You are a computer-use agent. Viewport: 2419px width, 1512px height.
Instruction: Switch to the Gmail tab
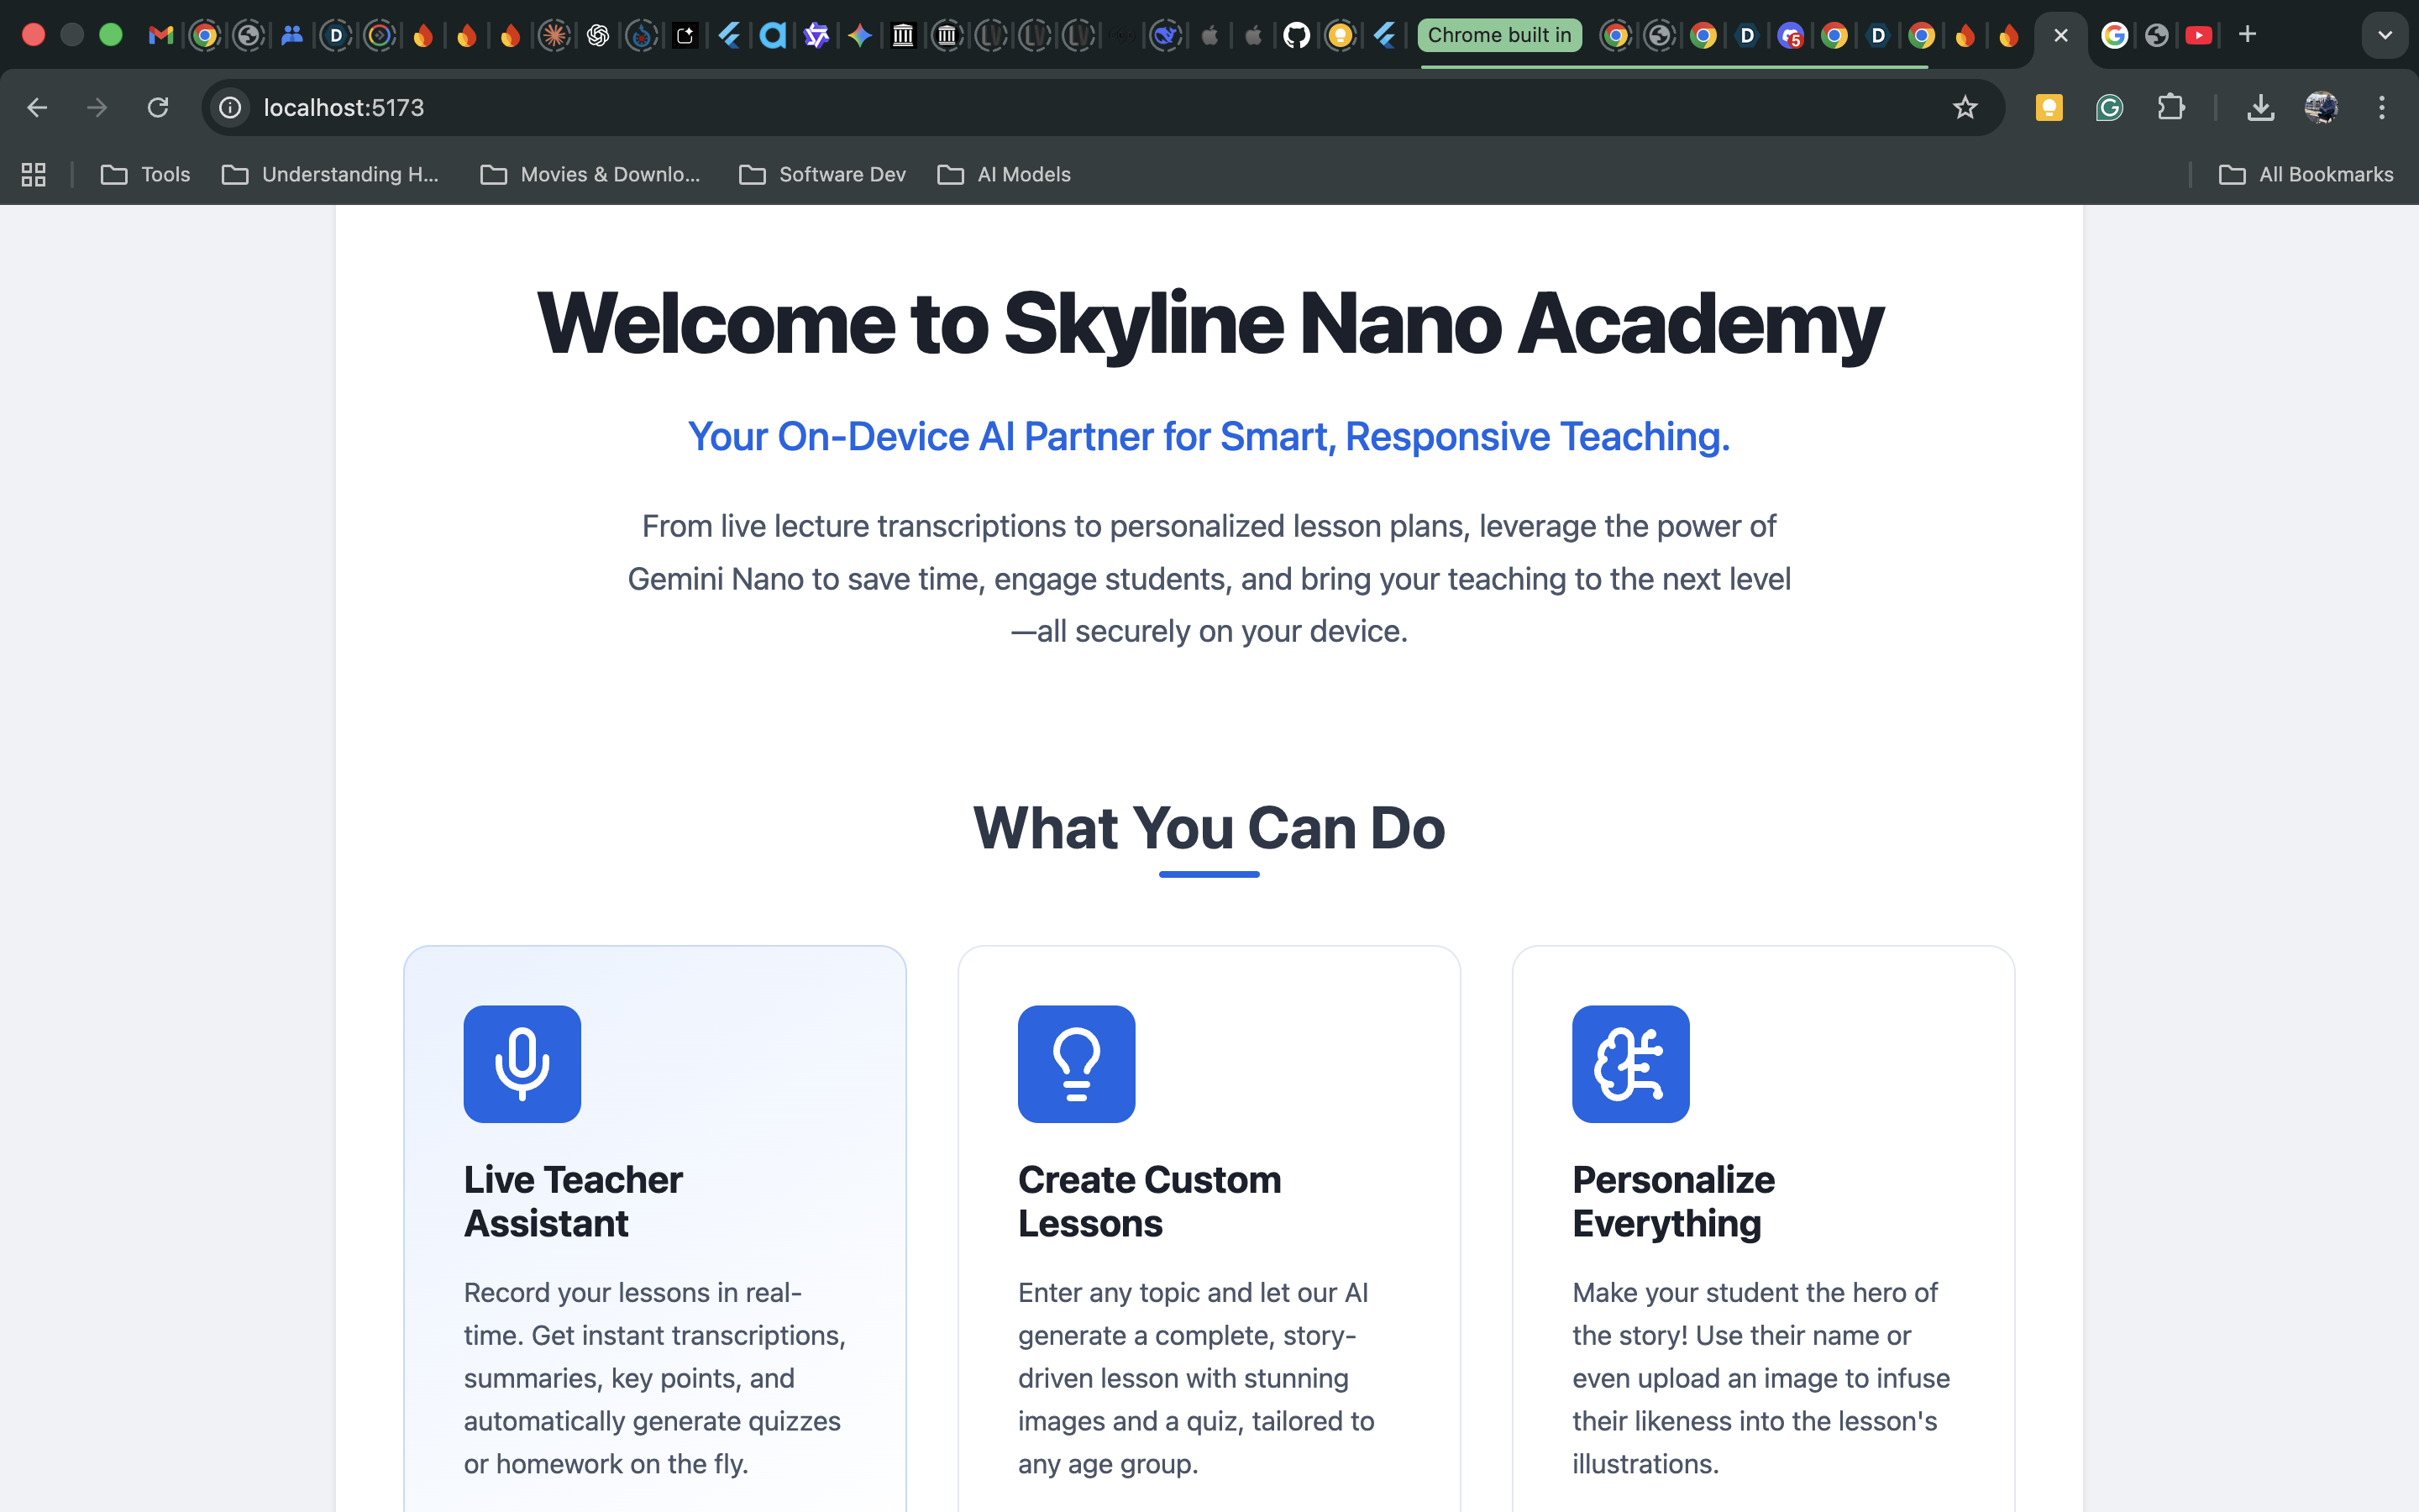160,36
